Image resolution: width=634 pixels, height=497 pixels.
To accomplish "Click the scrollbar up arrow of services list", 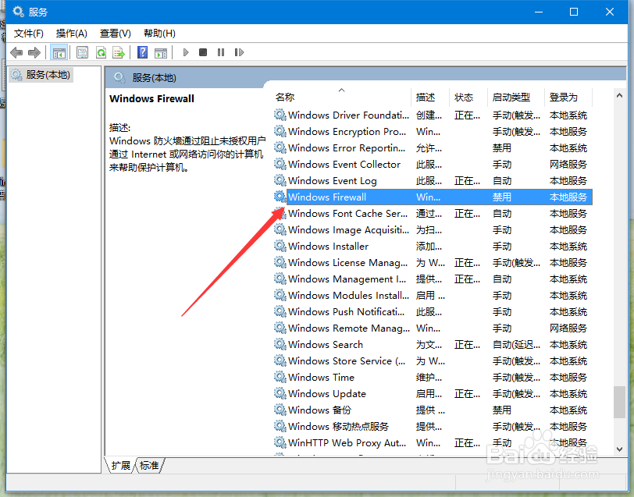I will (619, 95).
